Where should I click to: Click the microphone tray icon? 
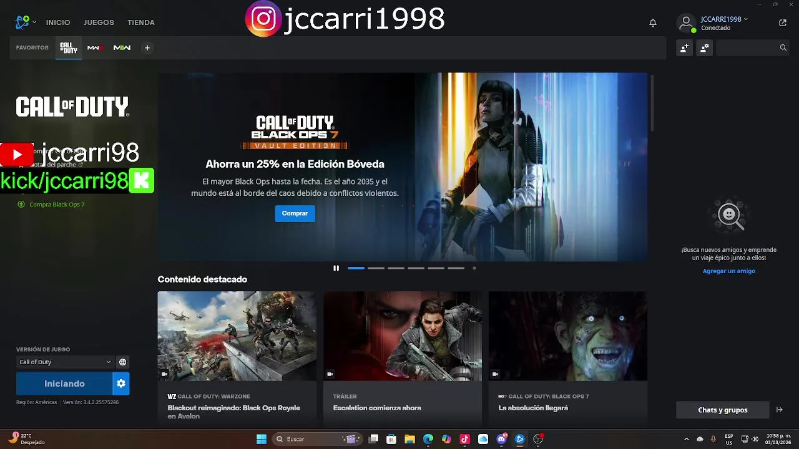[x=713, y=439]
